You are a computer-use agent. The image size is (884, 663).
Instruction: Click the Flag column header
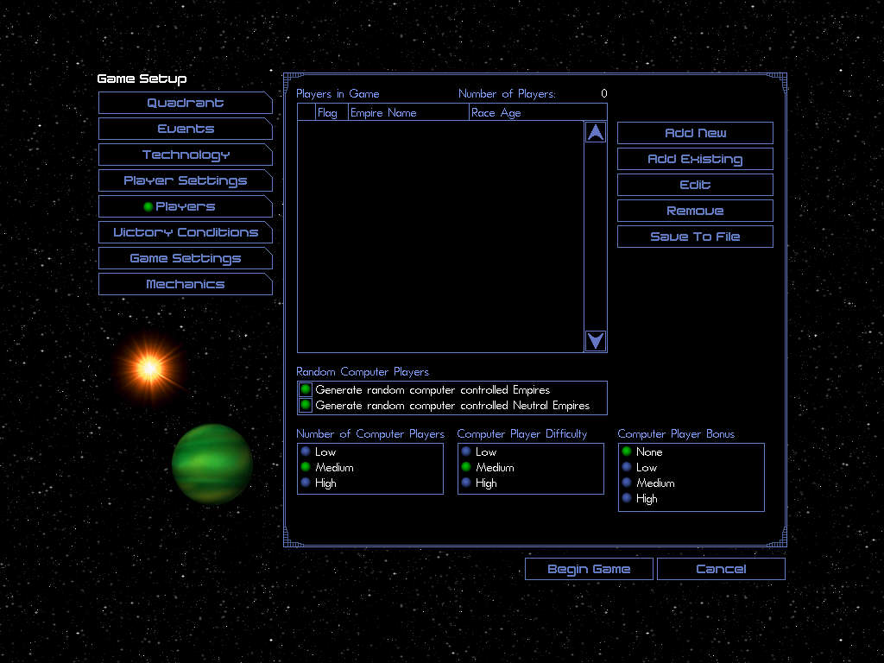(331, 113)
